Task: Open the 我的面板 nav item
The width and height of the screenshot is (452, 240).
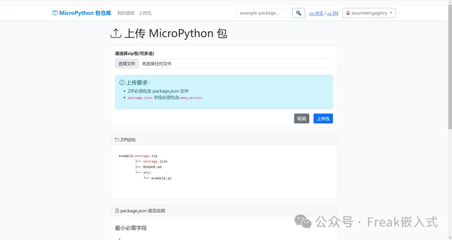Action: click(126, 13)
